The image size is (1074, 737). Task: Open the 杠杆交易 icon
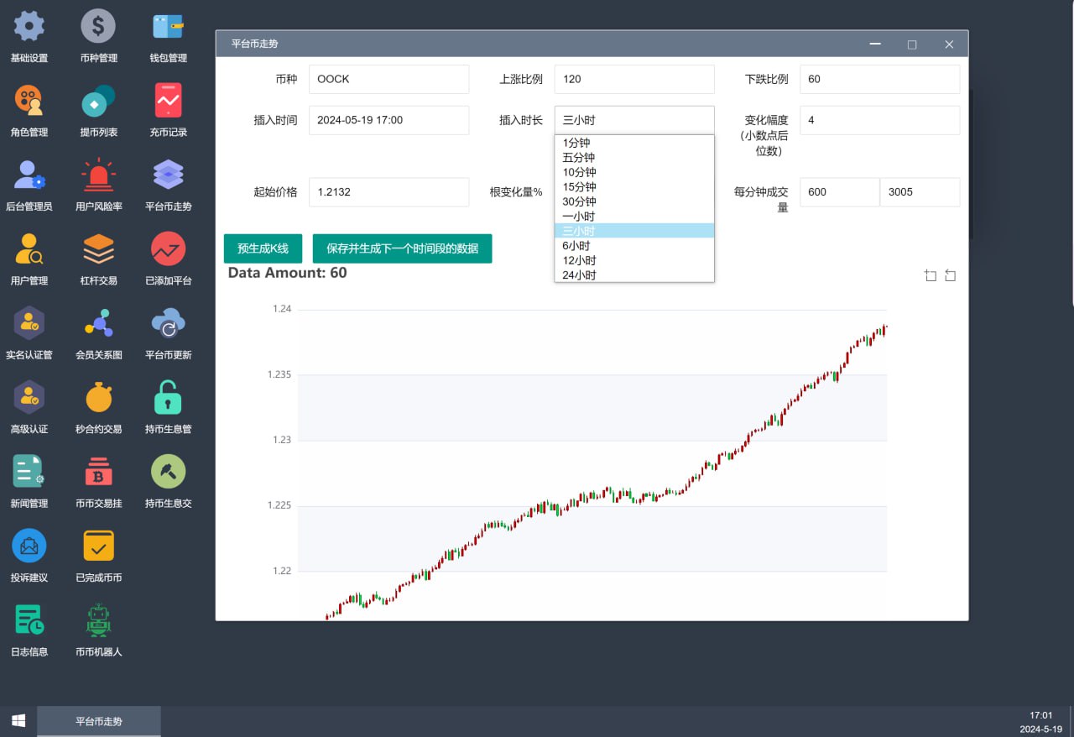98,249
